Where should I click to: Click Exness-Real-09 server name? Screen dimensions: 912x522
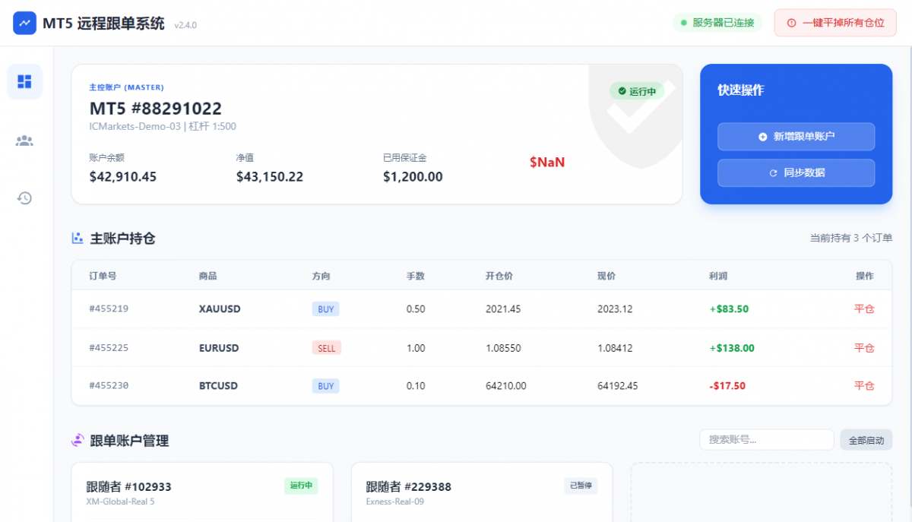(x=395, y=501)
